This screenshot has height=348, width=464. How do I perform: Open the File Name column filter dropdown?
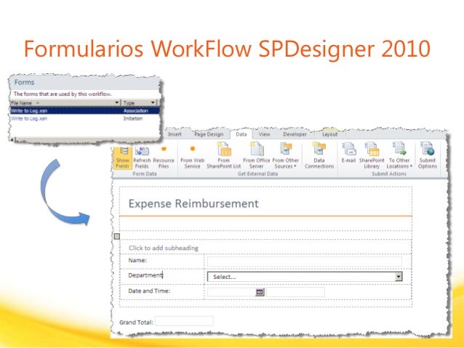pos(117,102)
